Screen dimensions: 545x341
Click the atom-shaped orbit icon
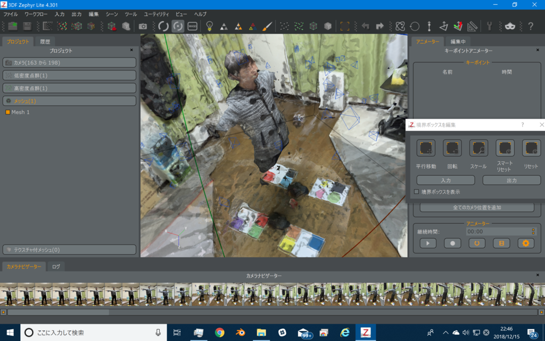(400, 26)
